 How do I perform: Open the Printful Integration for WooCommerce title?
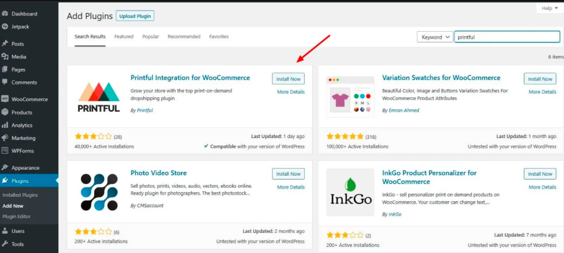190,78
